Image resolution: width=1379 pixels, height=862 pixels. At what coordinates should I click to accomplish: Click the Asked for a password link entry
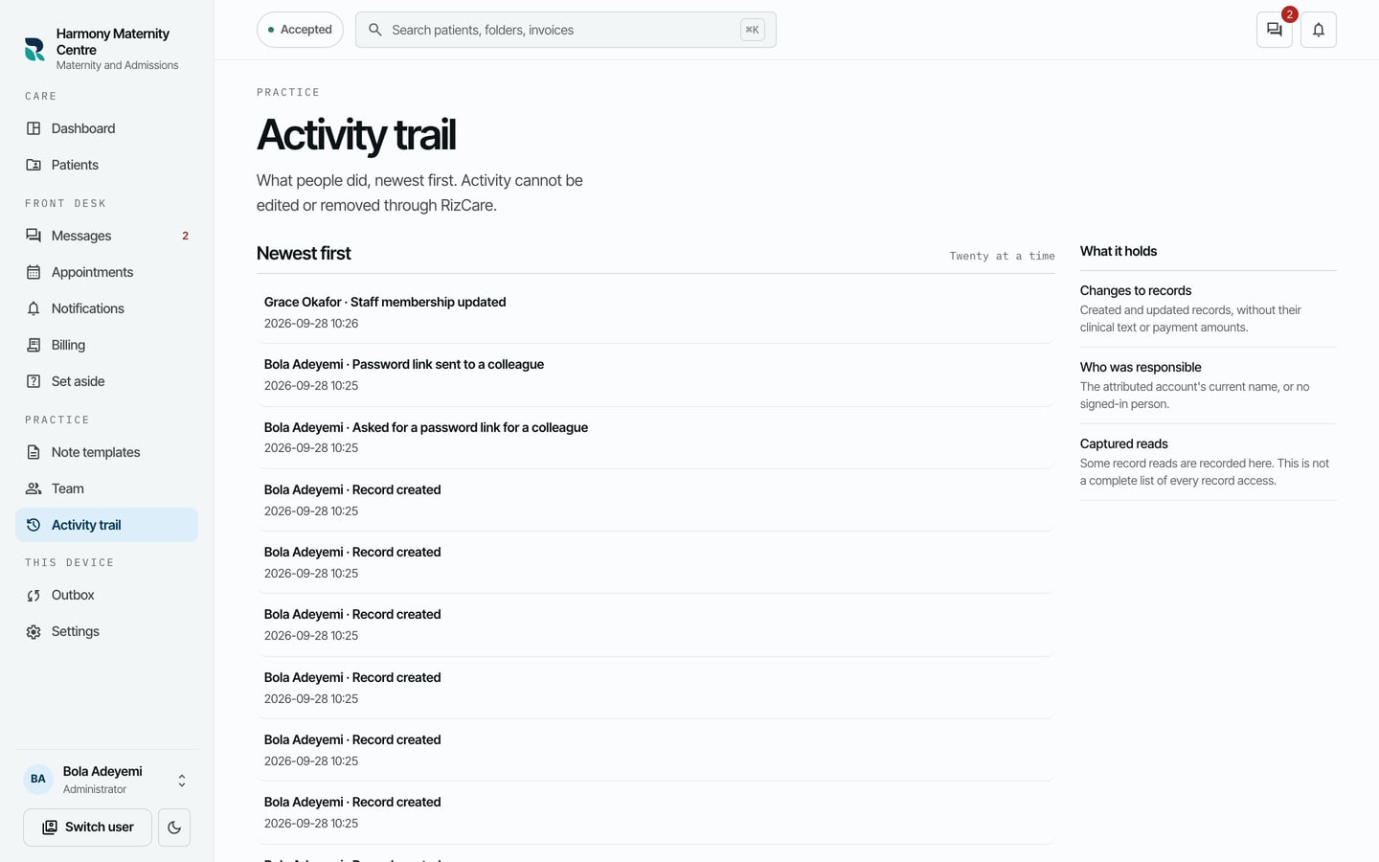point(655,437)
